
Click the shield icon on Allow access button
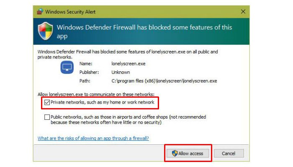pyautogui.click(x=175, y=153)
